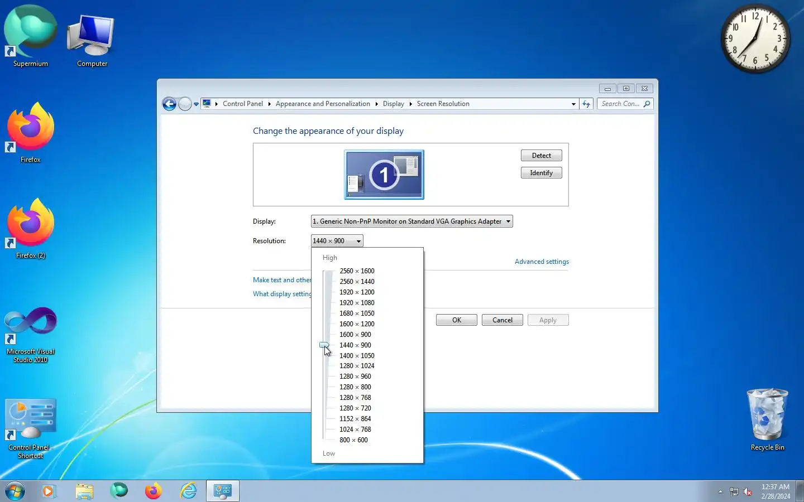Go back in the Control Panel window
This screenshot has height=502, width=804.
169,104
